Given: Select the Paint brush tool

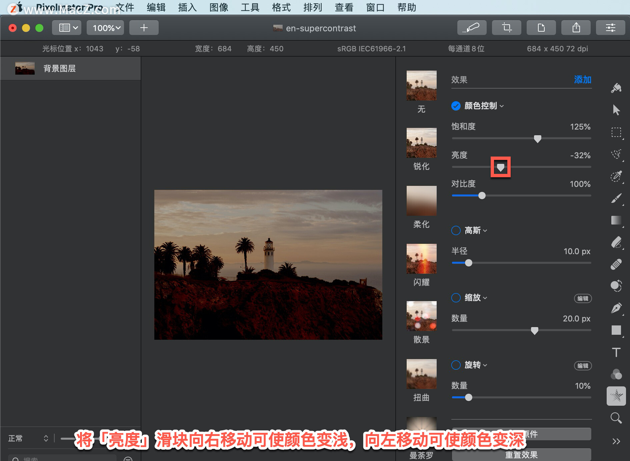Looking at the screenshot, I should tap(616, 198).
